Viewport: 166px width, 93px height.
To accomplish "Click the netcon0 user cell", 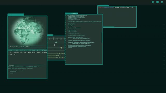I will [x=16, y=52].
